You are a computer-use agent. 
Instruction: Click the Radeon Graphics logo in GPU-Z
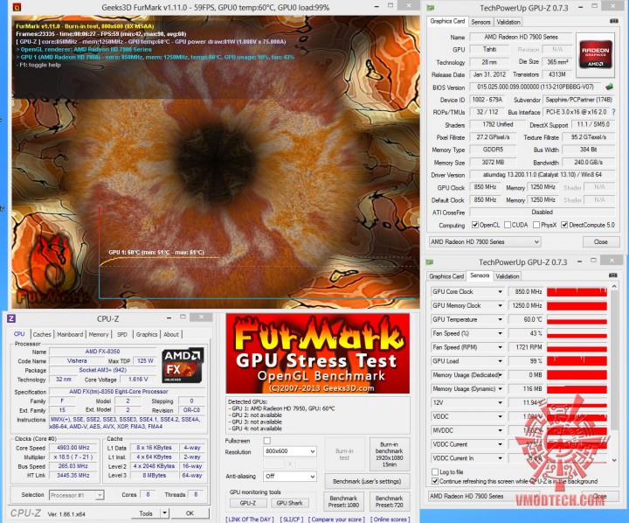coord(595,55)
